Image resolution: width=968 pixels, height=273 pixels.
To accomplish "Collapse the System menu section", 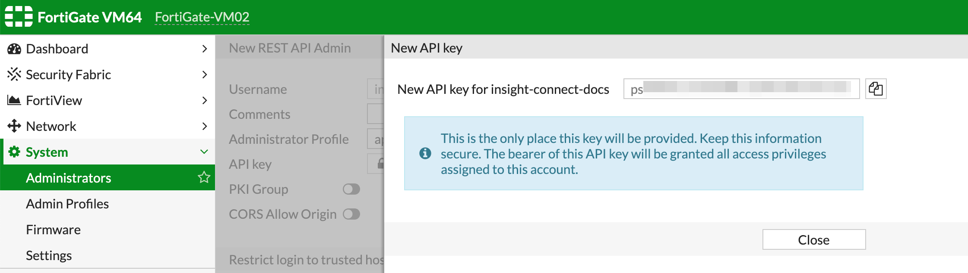I will pos(204,152).
